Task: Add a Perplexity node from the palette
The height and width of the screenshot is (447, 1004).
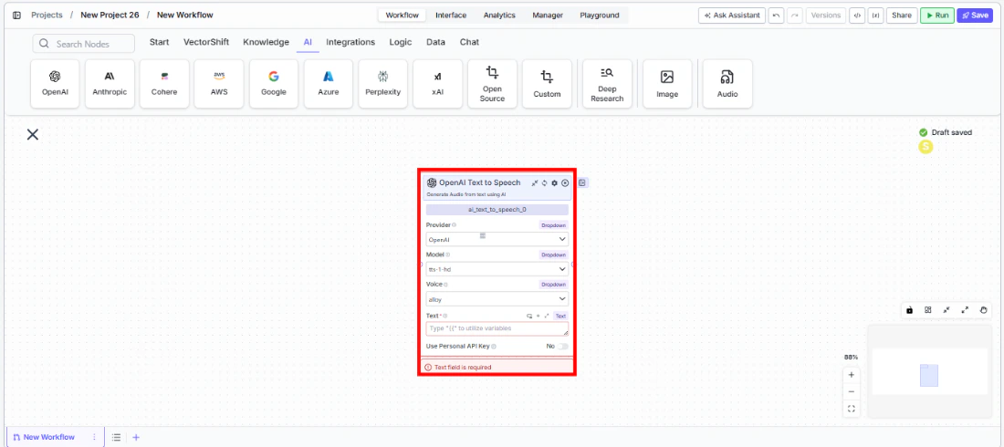Action: 383,84
